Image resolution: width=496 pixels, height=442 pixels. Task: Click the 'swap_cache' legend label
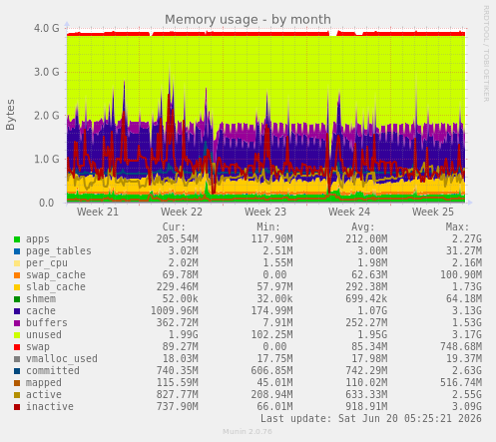pos(56,275)
